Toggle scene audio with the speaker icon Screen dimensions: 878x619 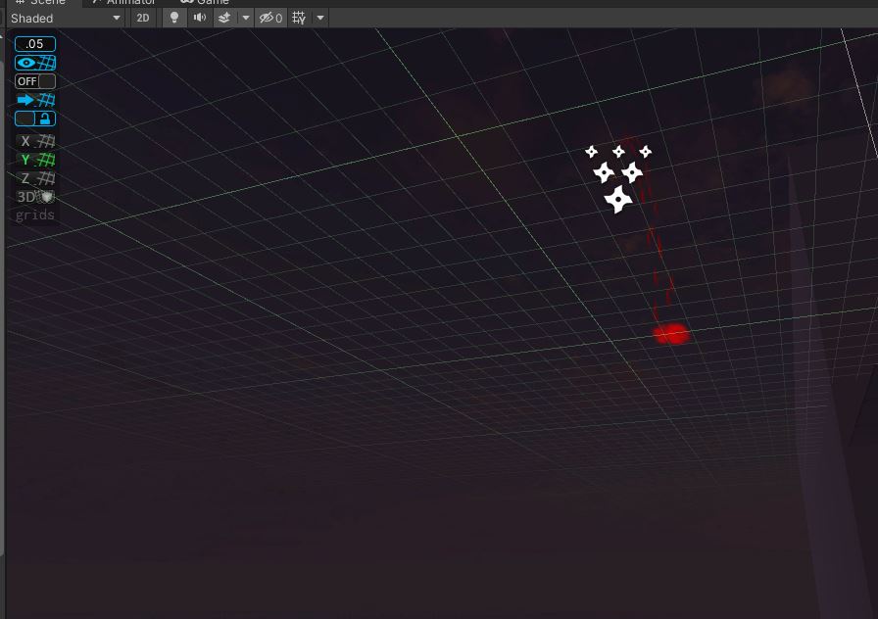point(200,17)
